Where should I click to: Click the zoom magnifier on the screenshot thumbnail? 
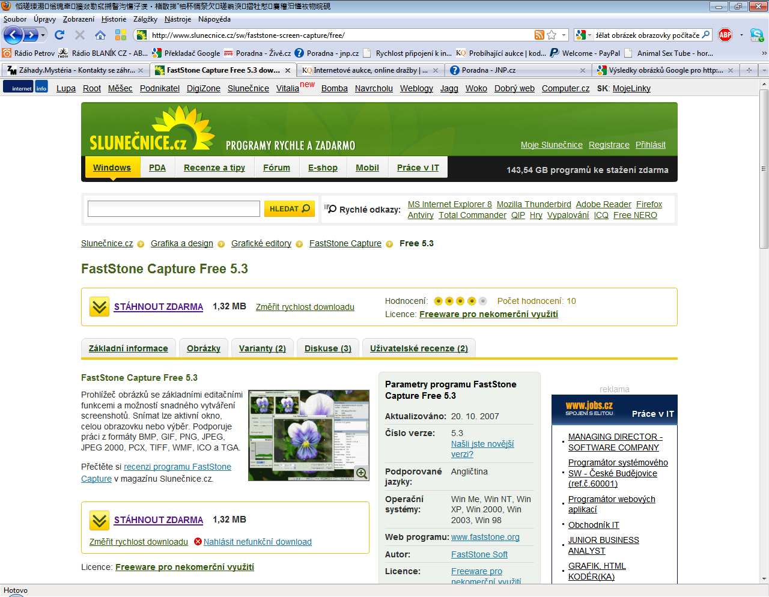362,473
